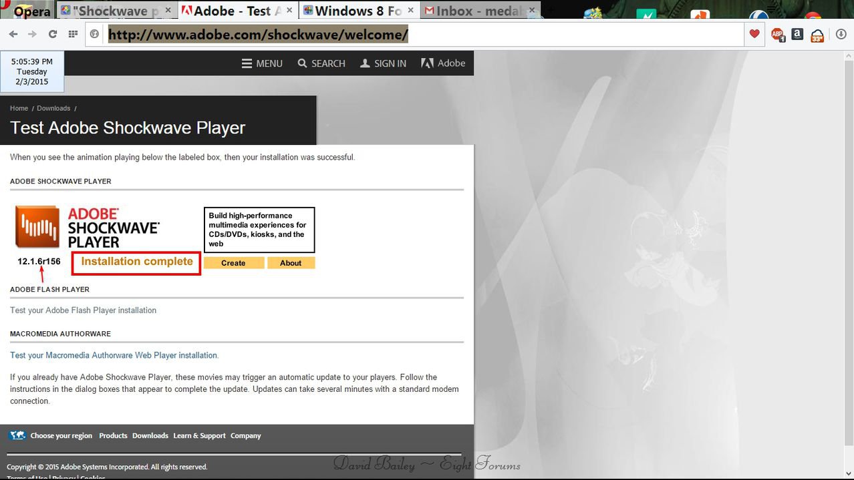The width and height of the screenshot is (854, 480).
Task: Close the Shockwave search tab
Action: coord(168,11)
